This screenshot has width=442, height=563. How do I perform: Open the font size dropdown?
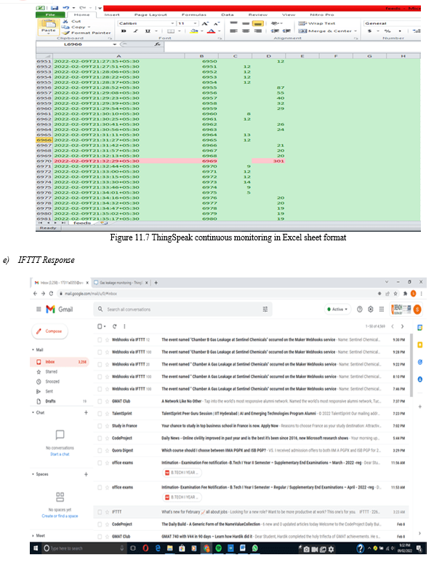(196, 23)
